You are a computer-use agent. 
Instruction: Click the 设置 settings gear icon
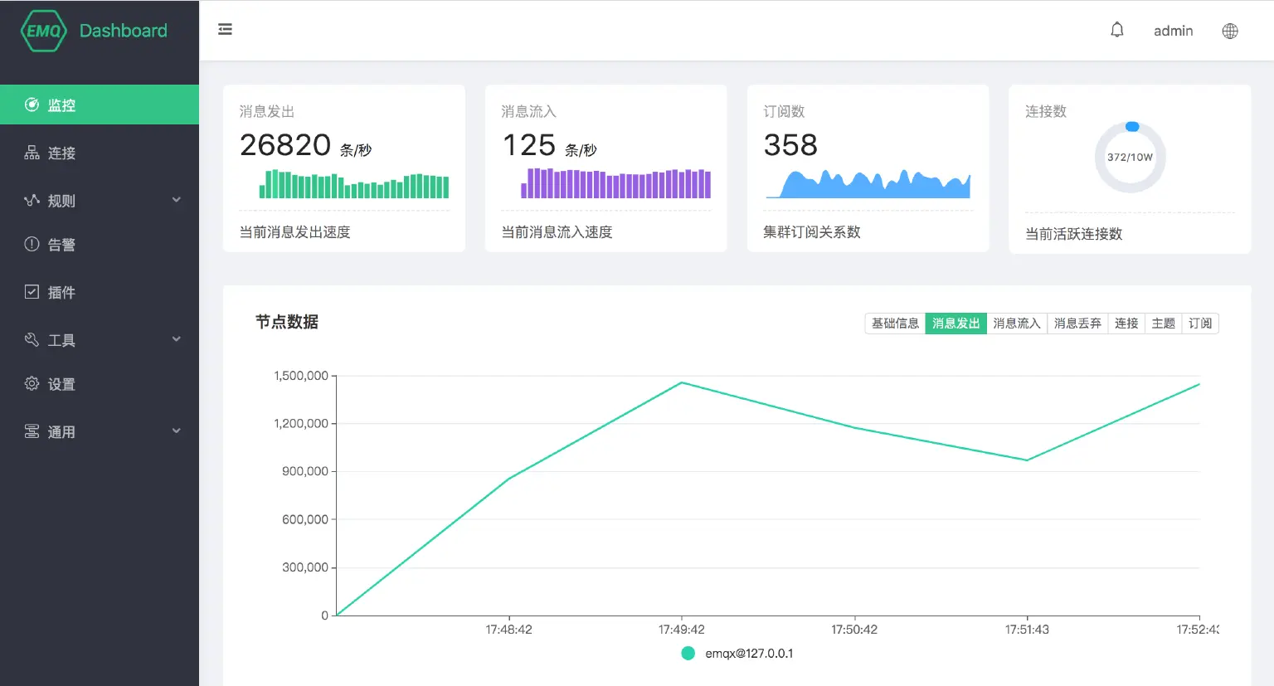click(32, 383)
